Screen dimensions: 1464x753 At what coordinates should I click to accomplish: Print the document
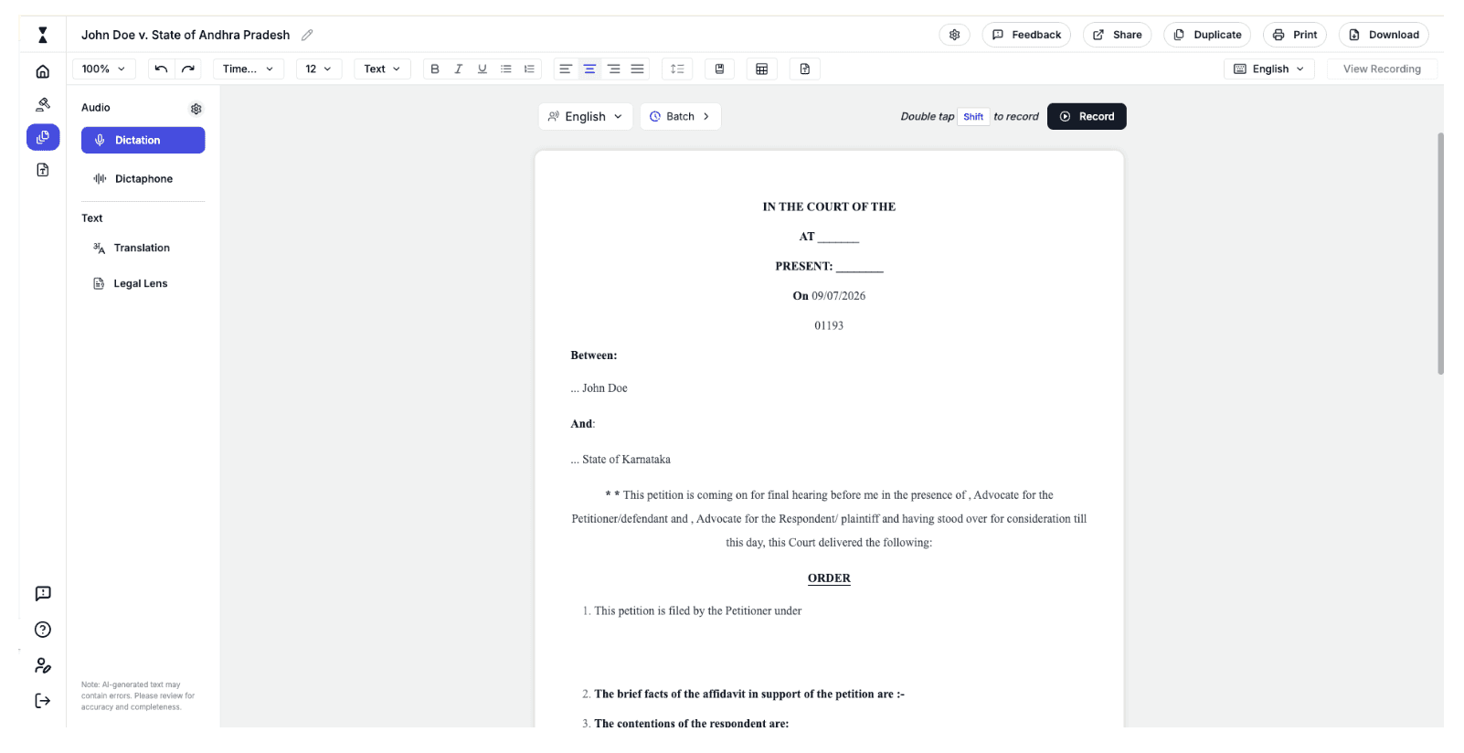1295,35
